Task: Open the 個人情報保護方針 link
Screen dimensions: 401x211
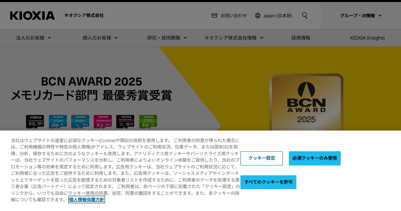Action: pyautogui.click(x=86, y=200)
